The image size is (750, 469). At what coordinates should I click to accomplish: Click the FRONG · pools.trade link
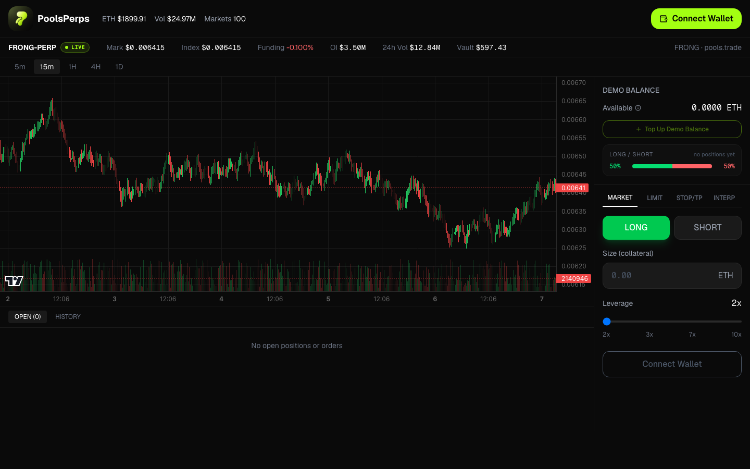pyautogui.click(x=708, y=47)
